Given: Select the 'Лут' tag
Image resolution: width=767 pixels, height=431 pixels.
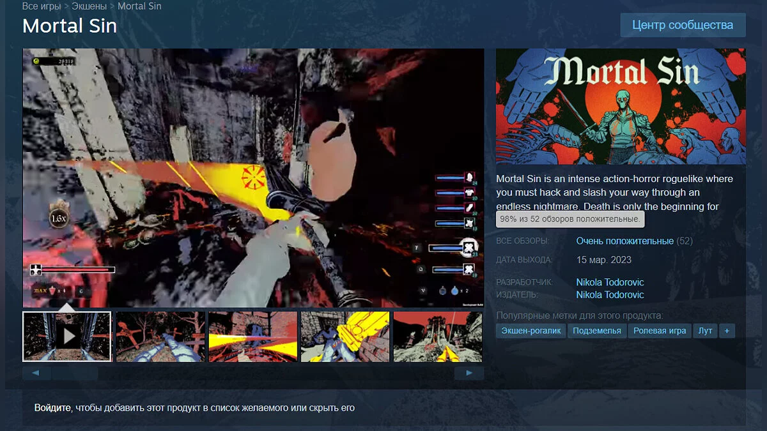Looking at the screenshot, I should (x=705, y=331).
